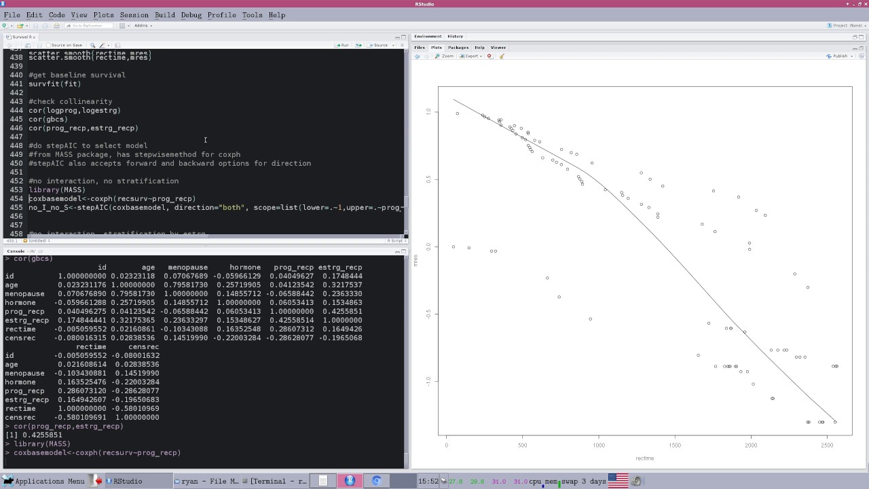Open the Edit menu
The height and width of the screenshot is (489, 869).
(x=34, y=15)
